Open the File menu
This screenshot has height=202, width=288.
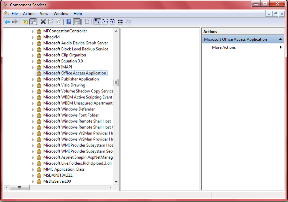tap(15, 14)
